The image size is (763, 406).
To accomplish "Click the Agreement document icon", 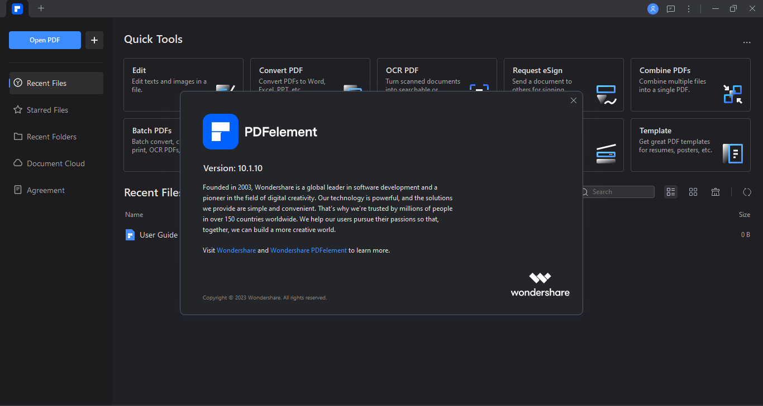I will coord(18,190).
